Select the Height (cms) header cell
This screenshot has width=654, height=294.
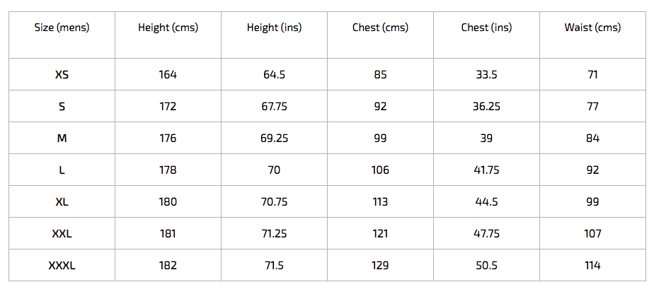(168, 28)
